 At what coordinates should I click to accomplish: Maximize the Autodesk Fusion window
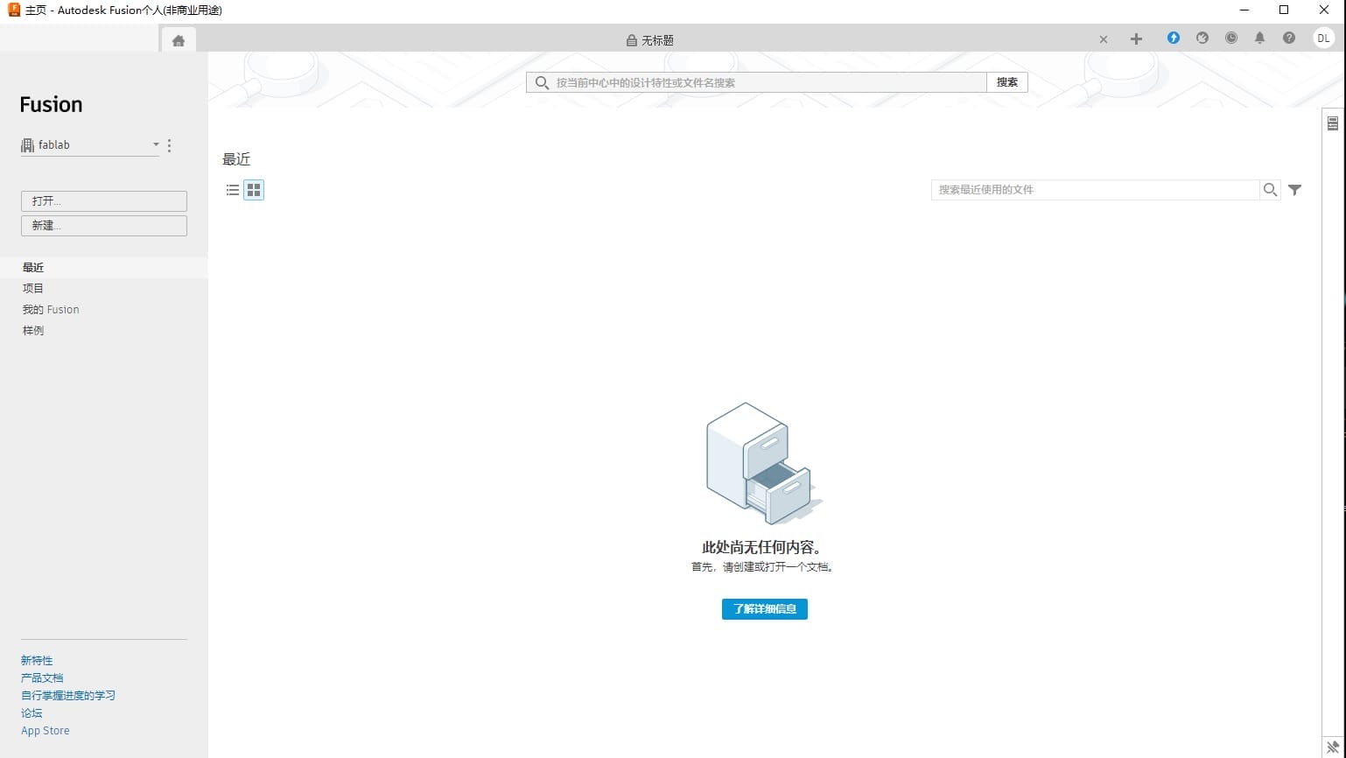coord(1284,11)
